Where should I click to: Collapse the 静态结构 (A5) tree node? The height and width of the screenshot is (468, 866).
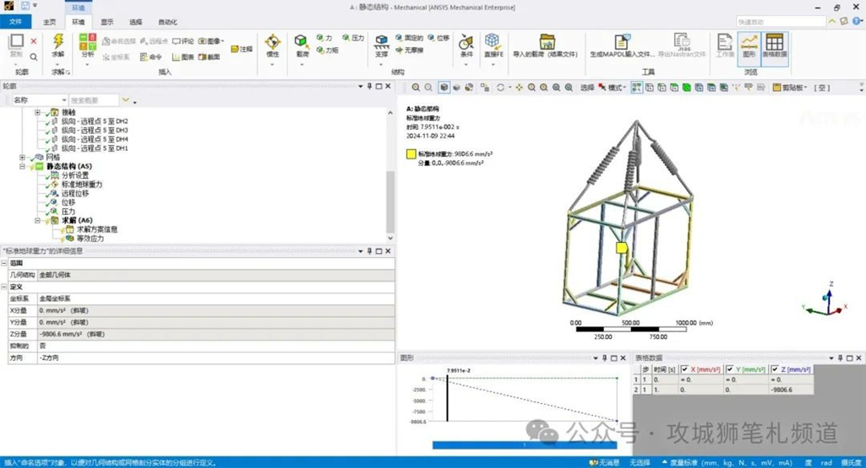click(x=23, y=166)
